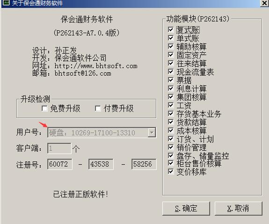Uncheck the 复式账 module

click(x=171, y=29)
